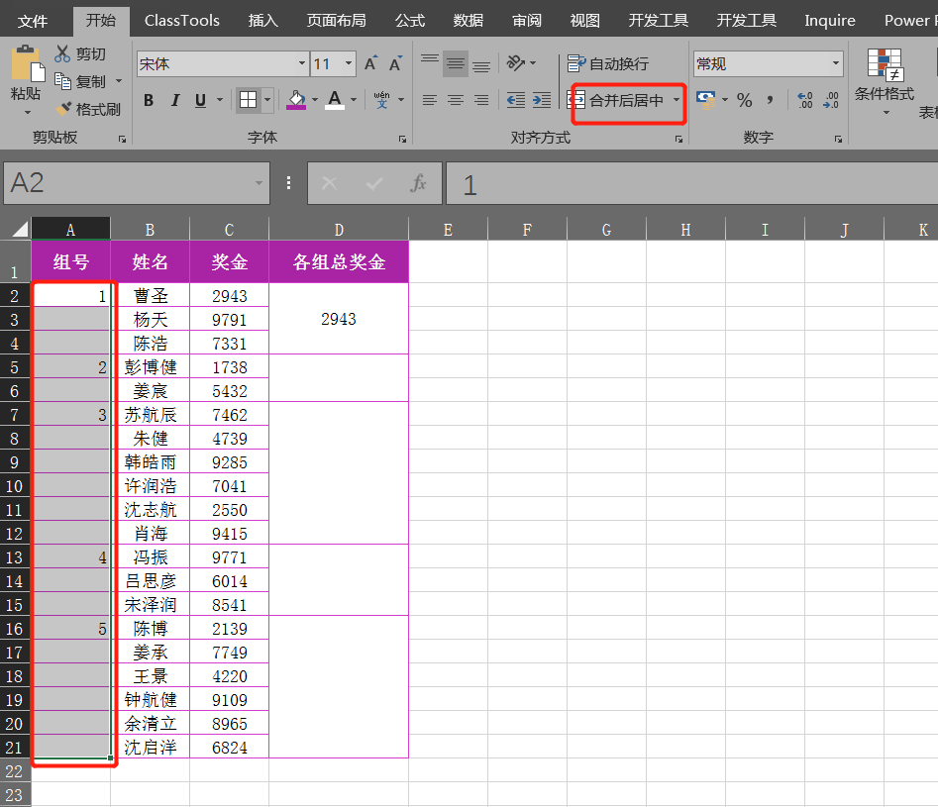Click the merged cell showing 2943
Screen dimensions: 938x807
pos(339,318)
